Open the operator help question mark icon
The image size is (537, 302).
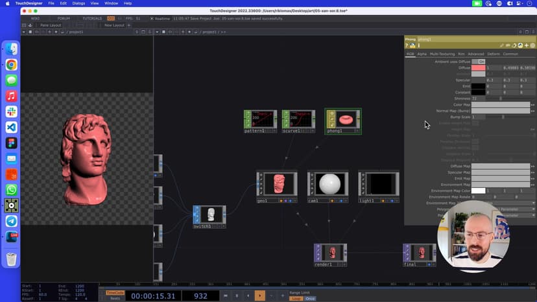[x=407, y=46]
